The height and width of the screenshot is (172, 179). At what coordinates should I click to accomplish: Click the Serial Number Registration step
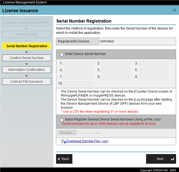[27, 46]
